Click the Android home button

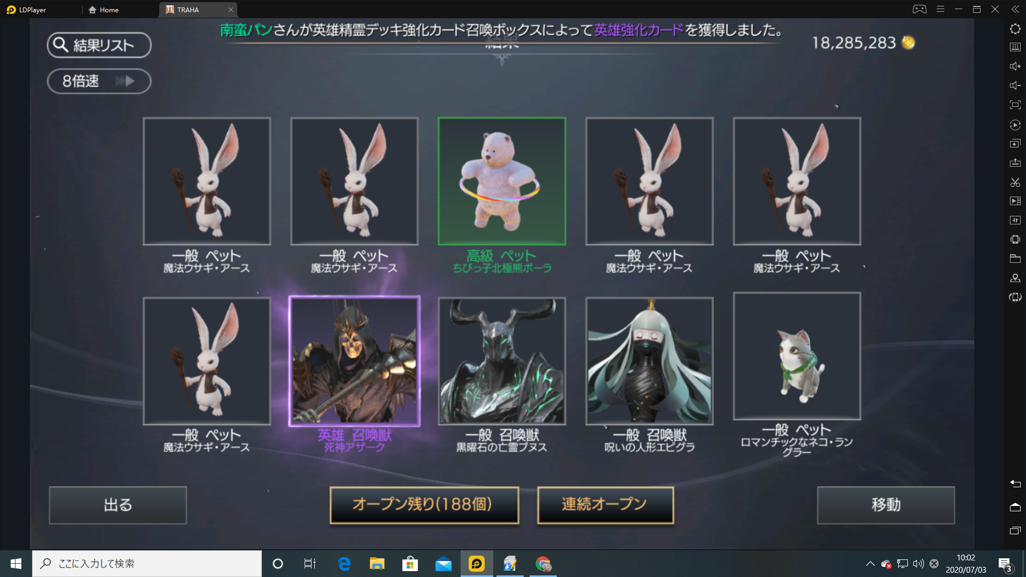1015,507
